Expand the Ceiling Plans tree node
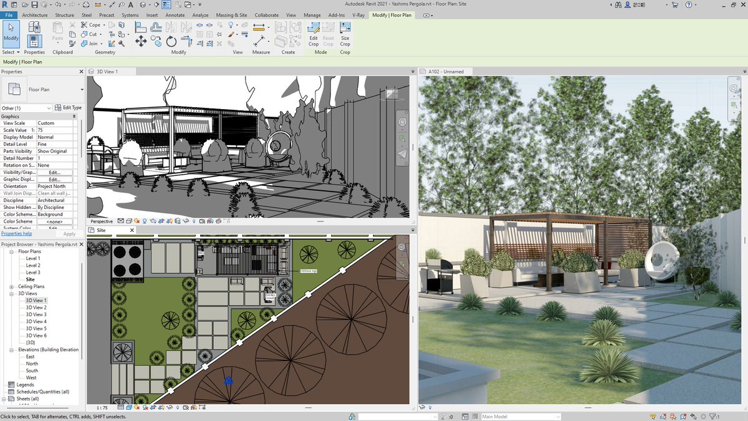This screenshot has height=421, width=748. [12, 286]
